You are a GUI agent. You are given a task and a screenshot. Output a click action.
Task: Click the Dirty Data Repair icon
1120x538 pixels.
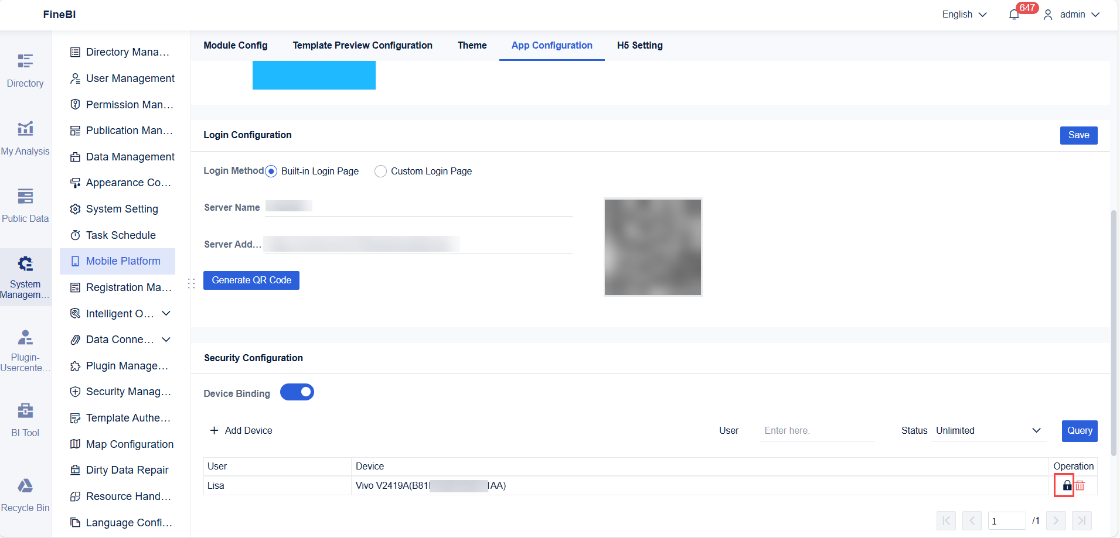point(75,470)
